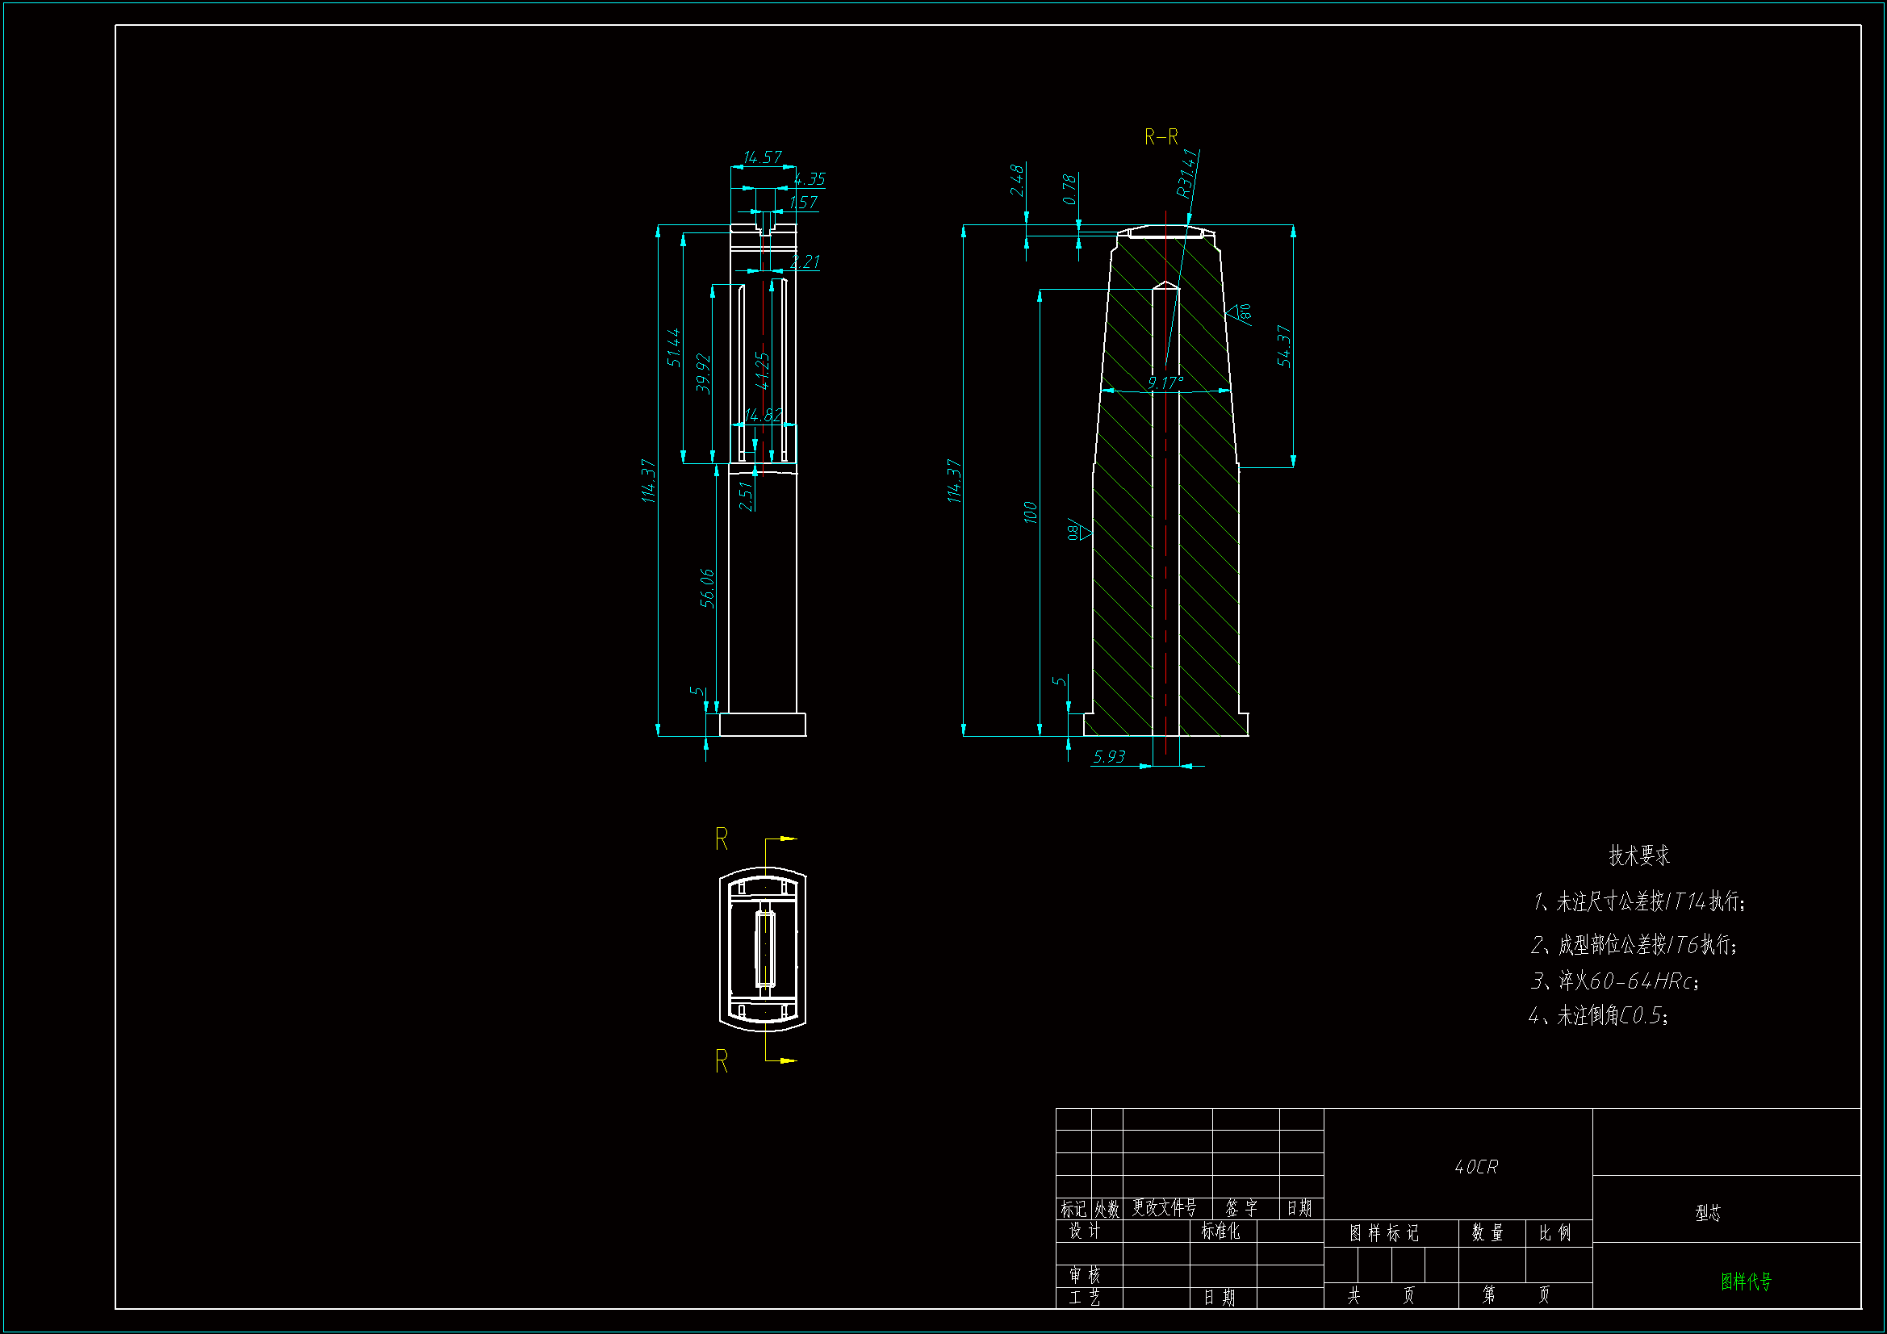
Task: Click the upper yellow R section arrow marker
Action: (x=722, y=839)
